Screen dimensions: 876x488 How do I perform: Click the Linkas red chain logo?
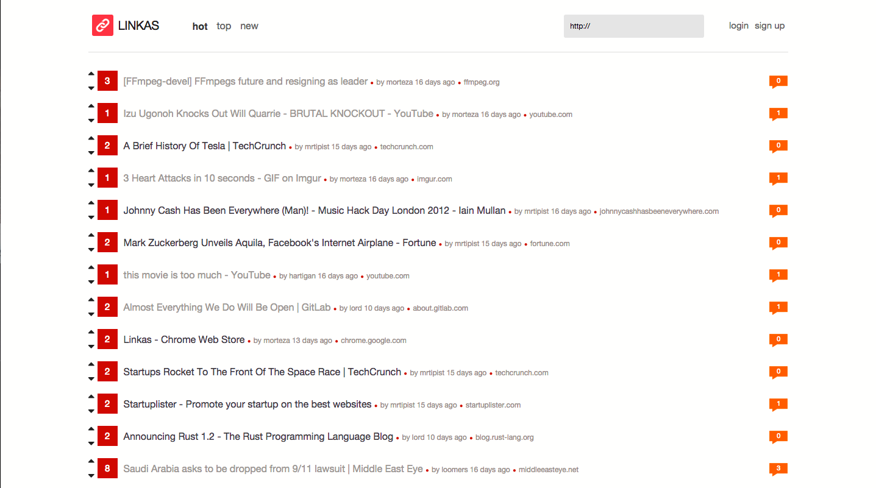(102, 26)
